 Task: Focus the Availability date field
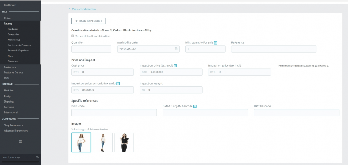[x=148, y=49]
